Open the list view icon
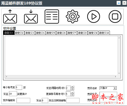This screenshot has width=127, height=106. point(52,16)
